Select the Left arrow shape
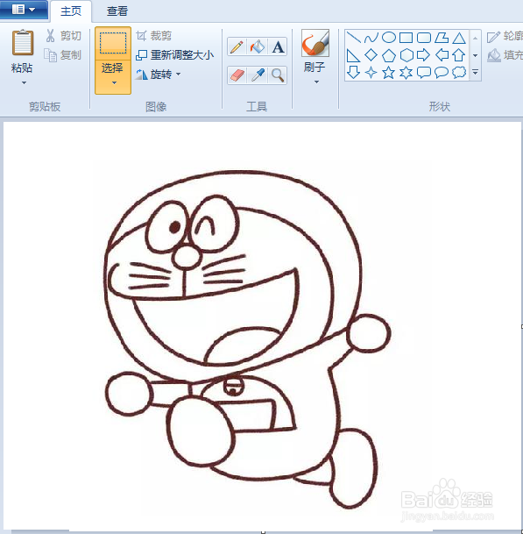The image size is (523, 534). (x=442, y=55)
